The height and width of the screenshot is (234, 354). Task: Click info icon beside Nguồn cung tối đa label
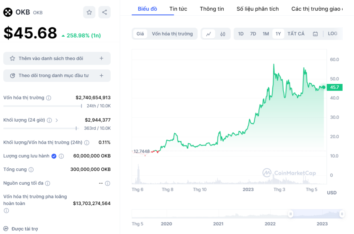tap(48, 183)
